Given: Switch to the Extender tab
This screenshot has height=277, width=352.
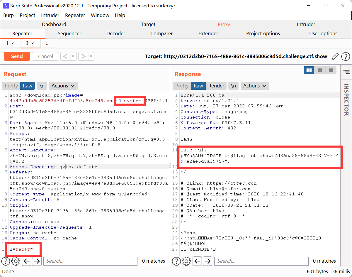Looking at the screenshot, I should coord(208,33).
